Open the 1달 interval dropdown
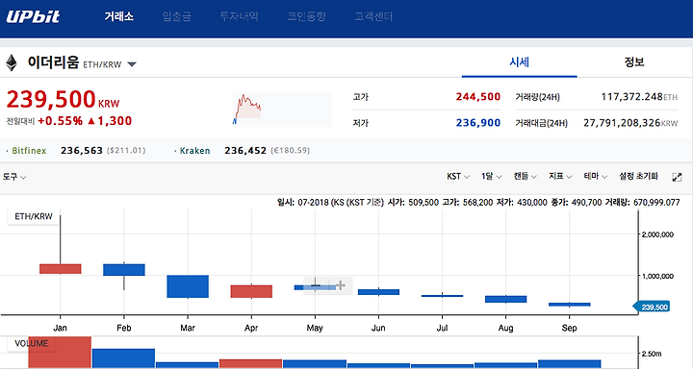693x369 pixels. (492, 177)
